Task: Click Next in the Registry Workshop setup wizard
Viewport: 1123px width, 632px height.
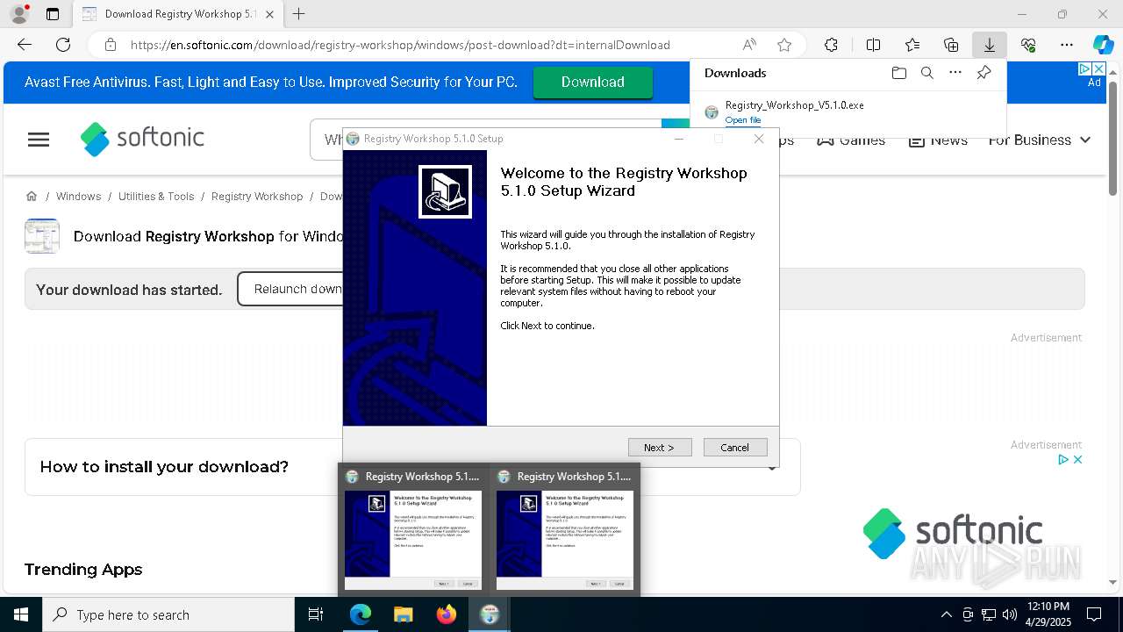Action: click(x=660, y=448)
